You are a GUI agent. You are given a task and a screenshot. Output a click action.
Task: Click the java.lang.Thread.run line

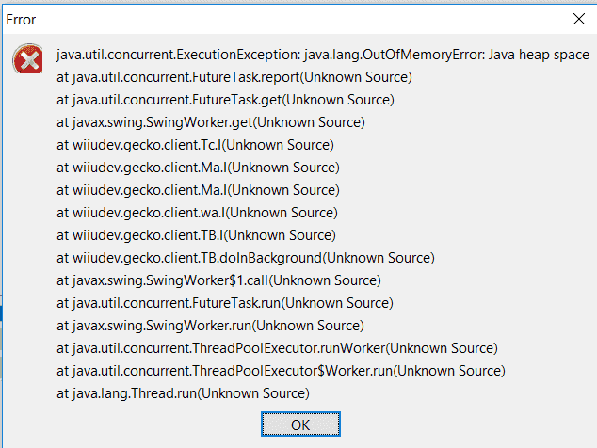tap(183, 393)
